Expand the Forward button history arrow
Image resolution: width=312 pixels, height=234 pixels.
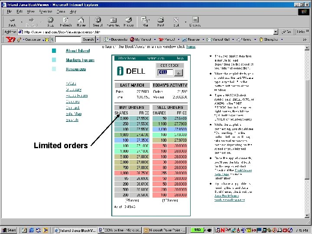pyautogui.click(x=42, y=22)
